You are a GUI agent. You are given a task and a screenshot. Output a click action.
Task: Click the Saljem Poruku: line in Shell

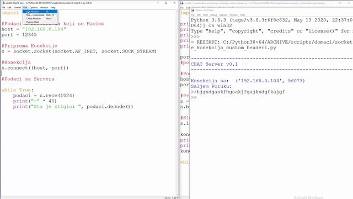(211, 86)
